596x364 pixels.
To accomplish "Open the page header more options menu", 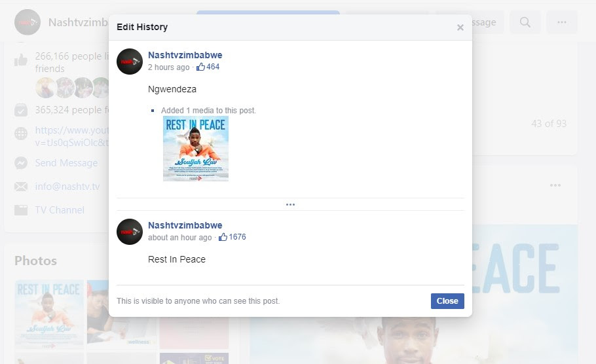I will coord(561,22).
